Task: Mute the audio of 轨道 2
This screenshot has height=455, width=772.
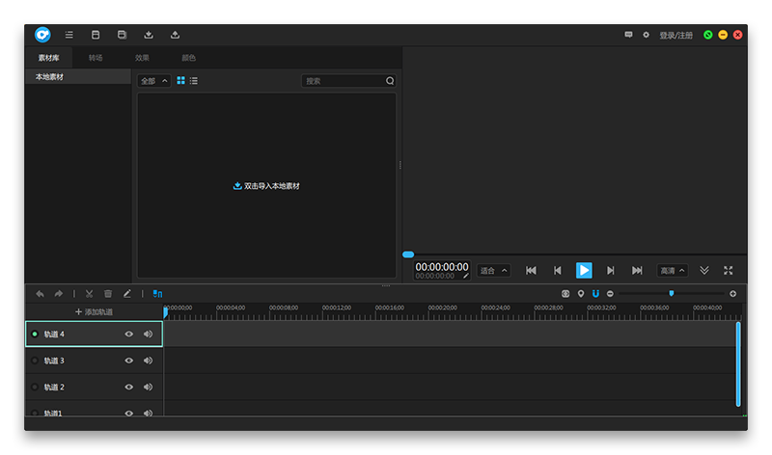Action: 149,388
